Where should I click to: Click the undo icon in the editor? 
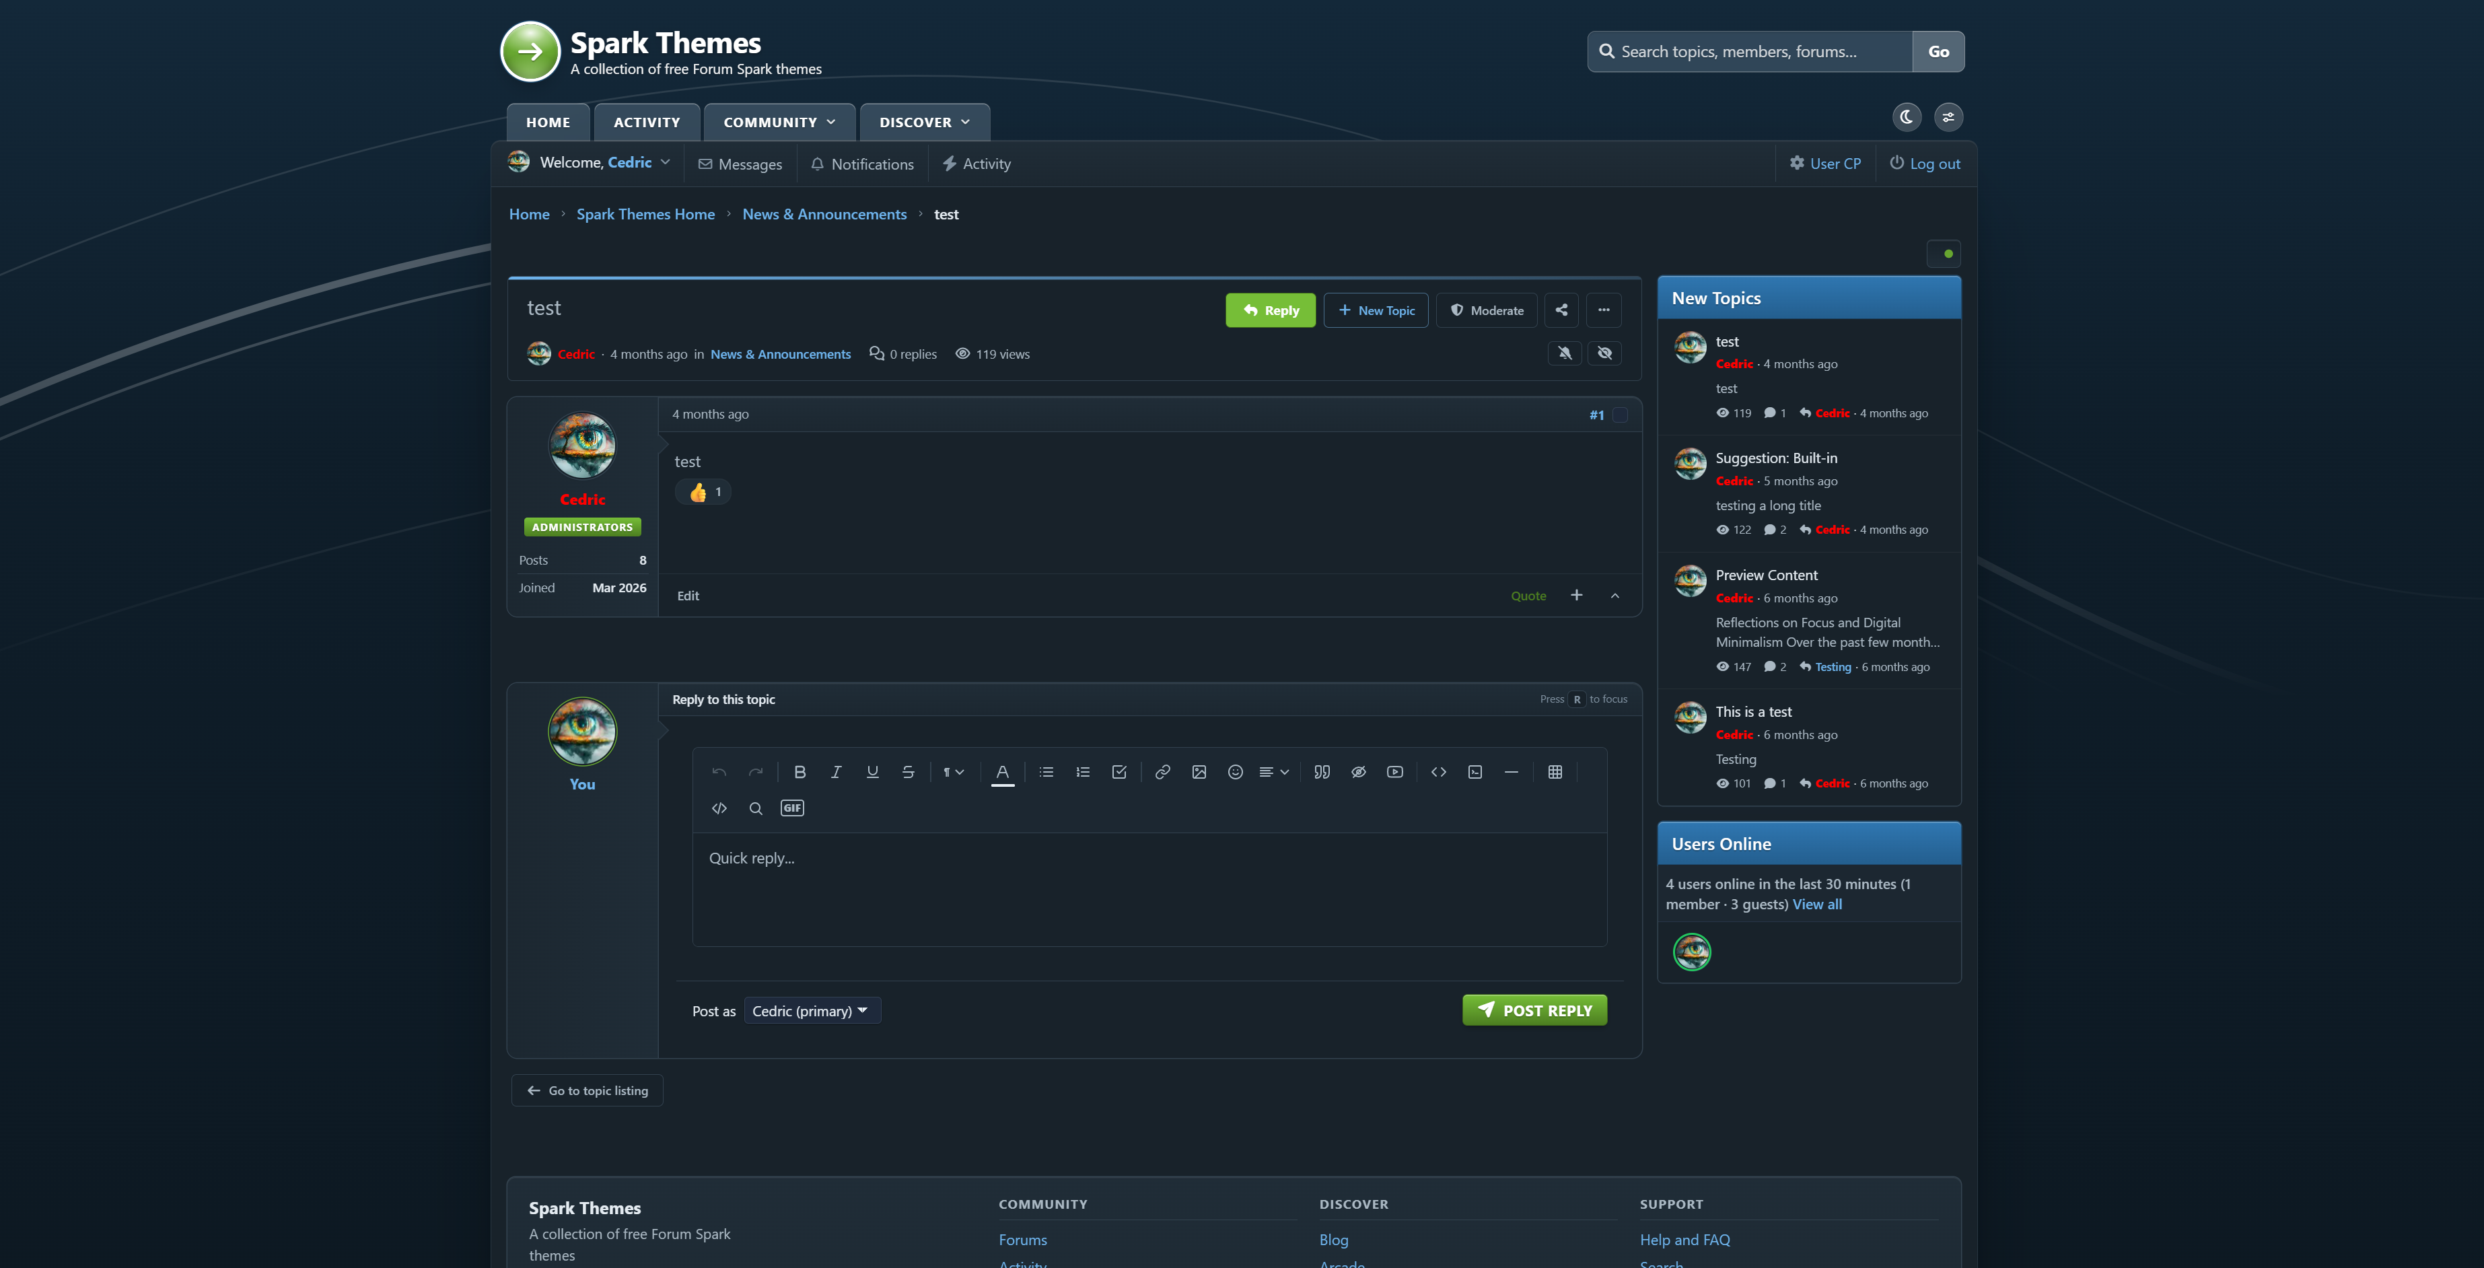tap(719, 771)
